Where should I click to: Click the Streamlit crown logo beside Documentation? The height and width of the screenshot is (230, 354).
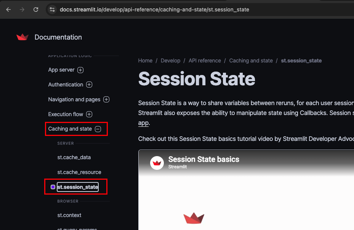click(22, 37)
